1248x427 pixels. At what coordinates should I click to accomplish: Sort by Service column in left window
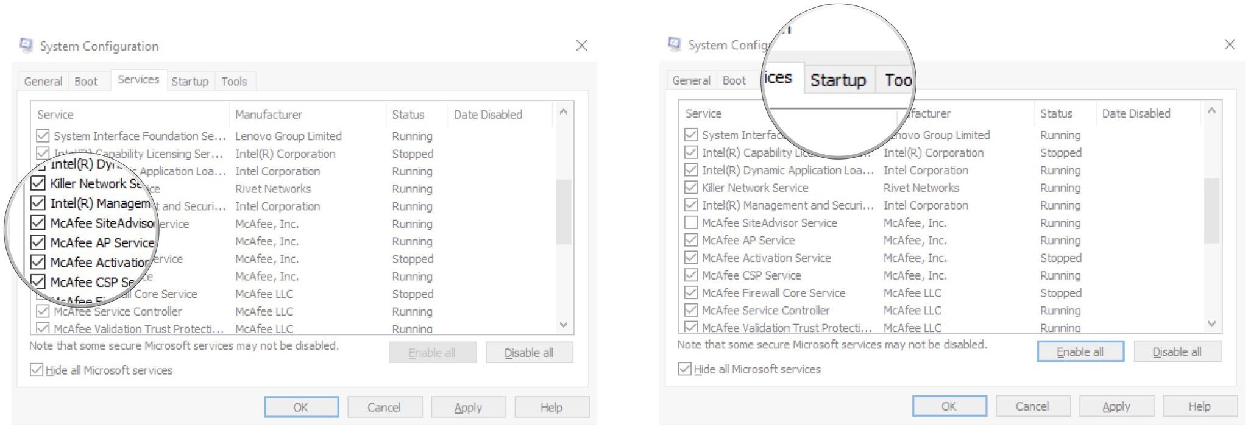click(x=130, y=114)
